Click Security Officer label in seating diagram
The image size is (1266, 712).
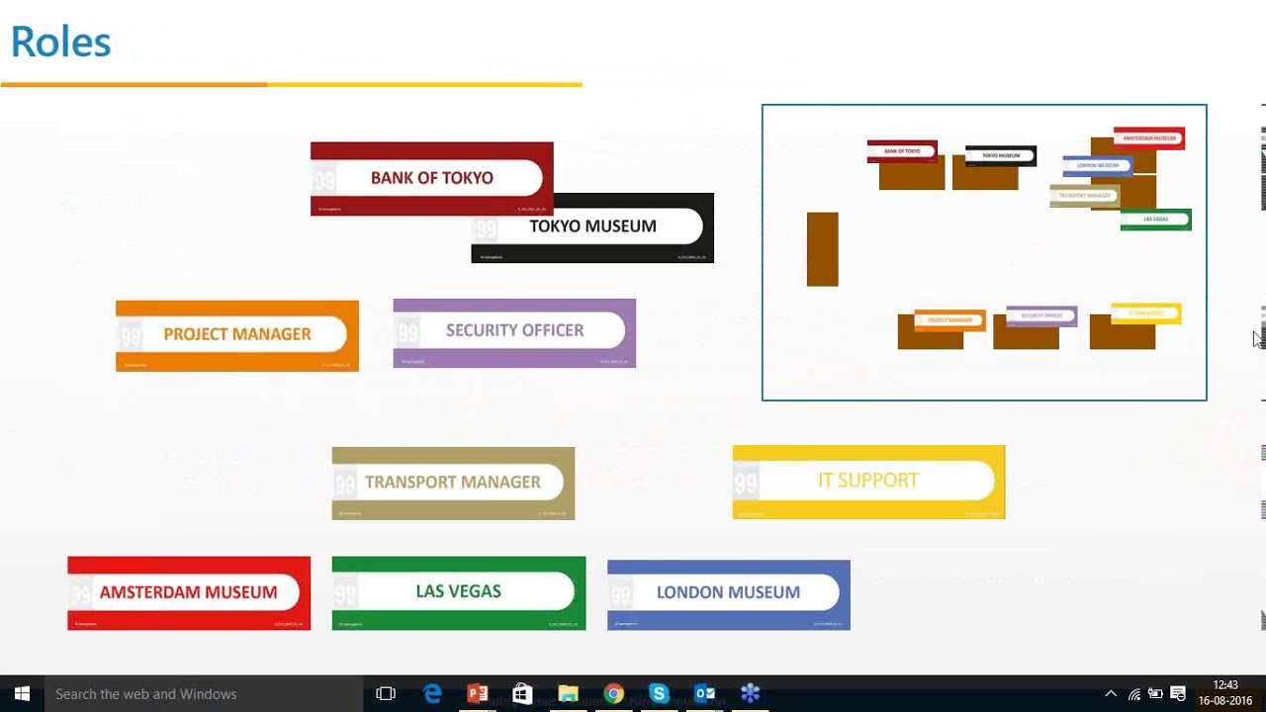(x=1041, y=316)
